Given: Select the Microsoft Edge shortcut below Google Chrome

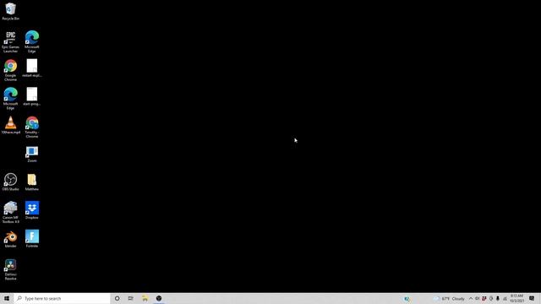Looking at the screenshot, I should (10, 99).
